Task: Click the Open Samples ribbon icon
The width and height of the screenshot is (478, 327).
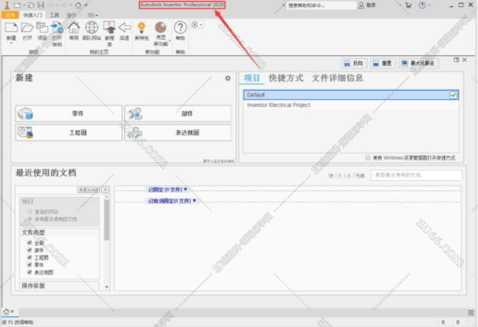Action: coord(57,27)
